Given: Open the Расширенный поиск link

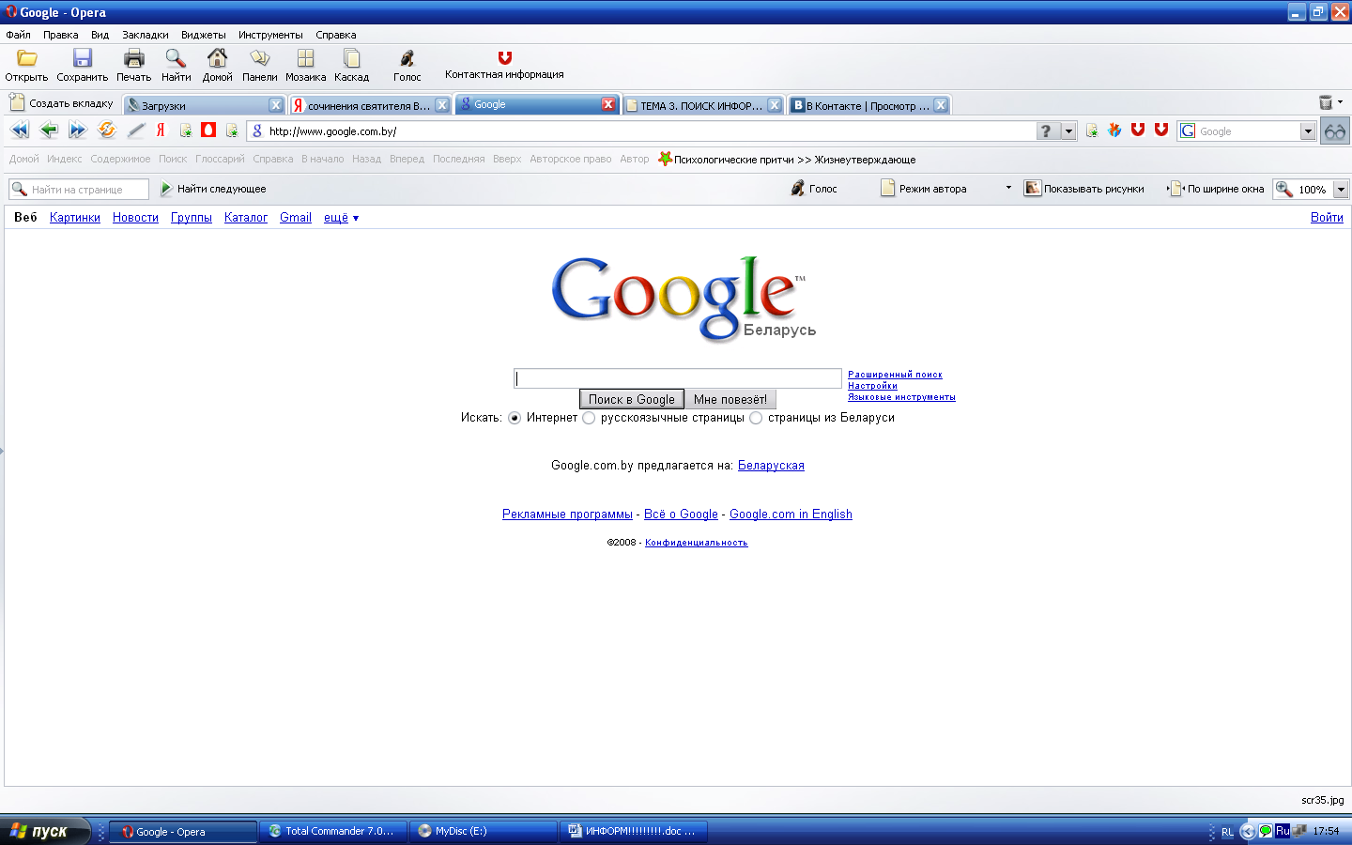Looking at the screenshot, I should [x=895, y=375].
